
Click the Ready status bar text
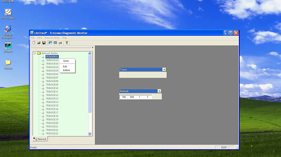point(34,147)
